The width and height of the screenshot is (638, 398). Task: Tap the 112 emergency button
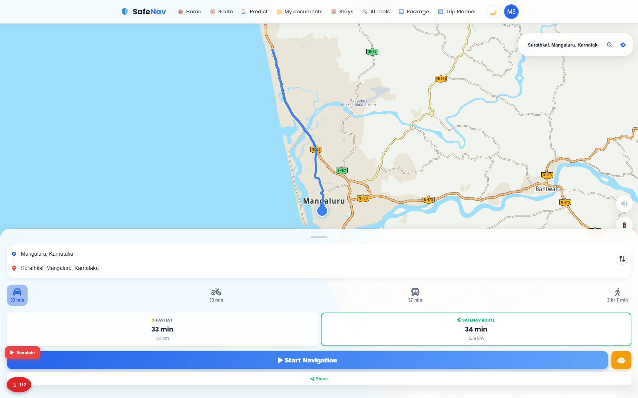pyautogui.click(x=19, y=385)
